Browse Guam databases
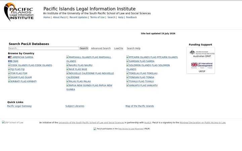This screenshot has width=242, height=151. pos(20,77)
